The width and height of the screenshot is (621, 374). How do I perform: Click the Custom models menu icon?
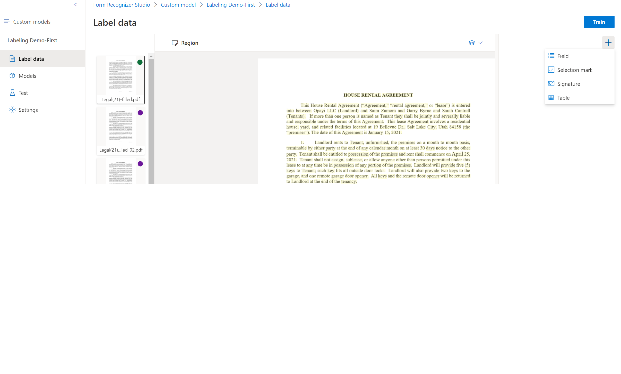click(6, 21)
